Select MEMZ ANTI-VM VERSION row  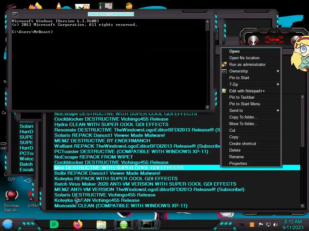click(x=149, y=189)
